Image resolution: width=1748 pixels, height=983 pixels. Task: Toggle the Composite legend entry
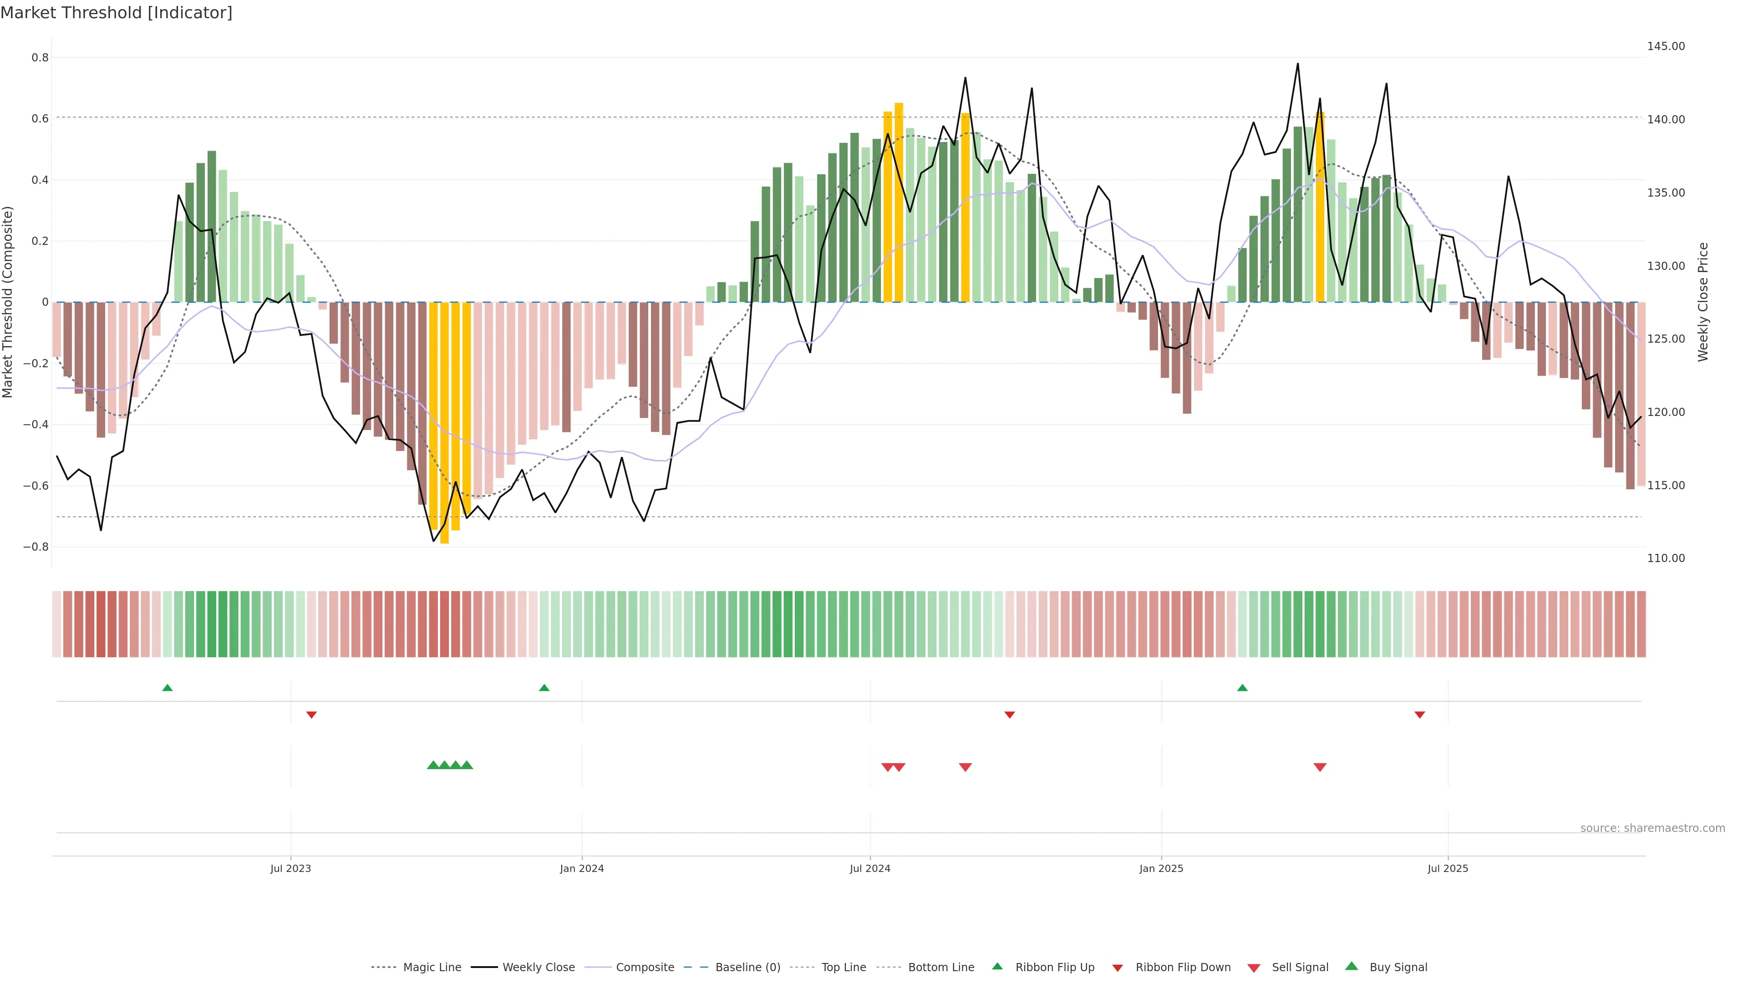pyautogui.click(x=645, y=968)
